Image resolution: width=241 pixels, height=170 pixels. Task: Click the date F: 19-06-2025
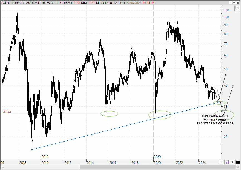132,3
